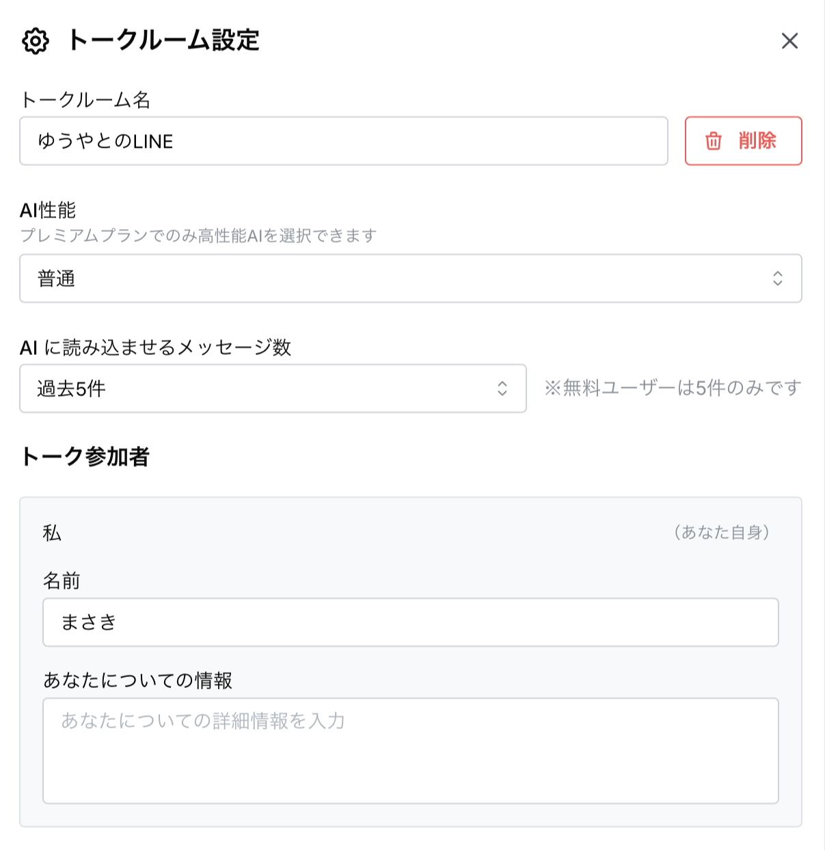The image size is (825, 850).
Task: Click the あなたについての情報 text area
Action: (411, 749)
